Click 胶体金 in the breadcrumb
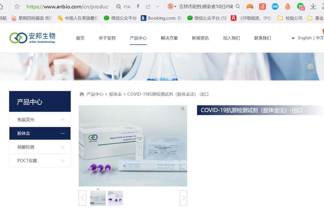Image resolution: width=324 pixels, height=222 pixels. [x=115, y=94]
